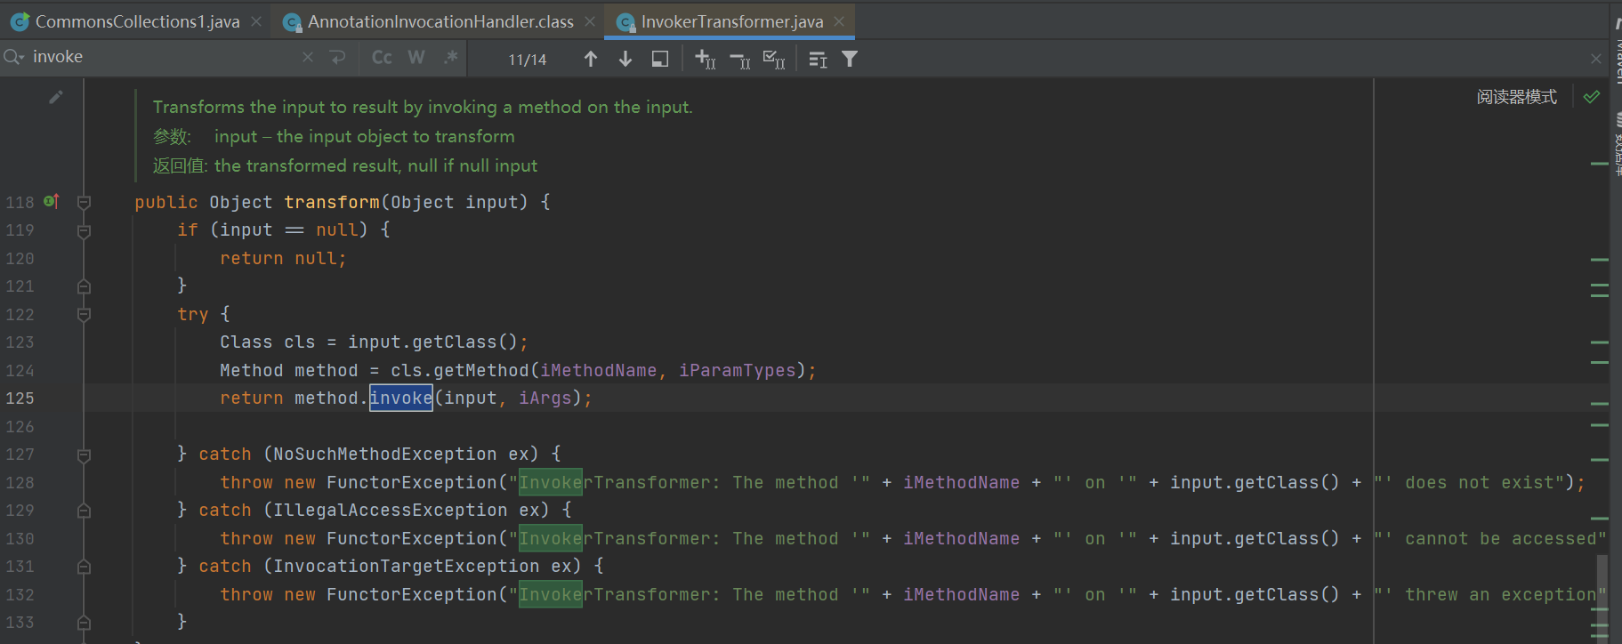Close the CommonsCollections1.java tab
The height and width of the screenshot is (644, 1622).
tap(256, 21)
